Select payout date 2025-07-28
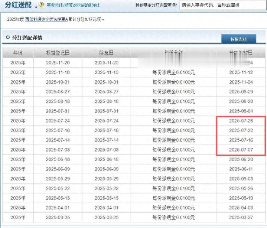Screen dimensions: 267x228 pyautogui.click(x=241, y=121)
